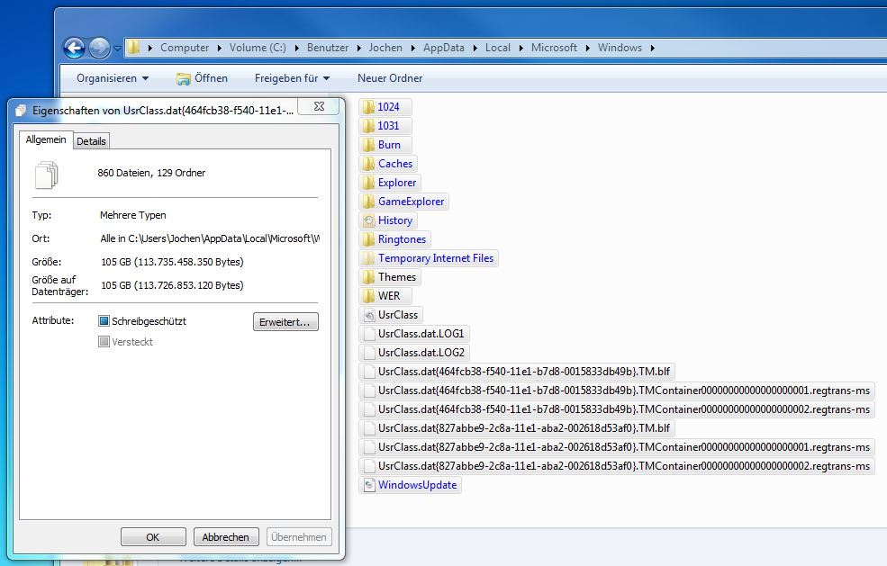Close the Eigenschaften dialog

(x=319, y=106)
